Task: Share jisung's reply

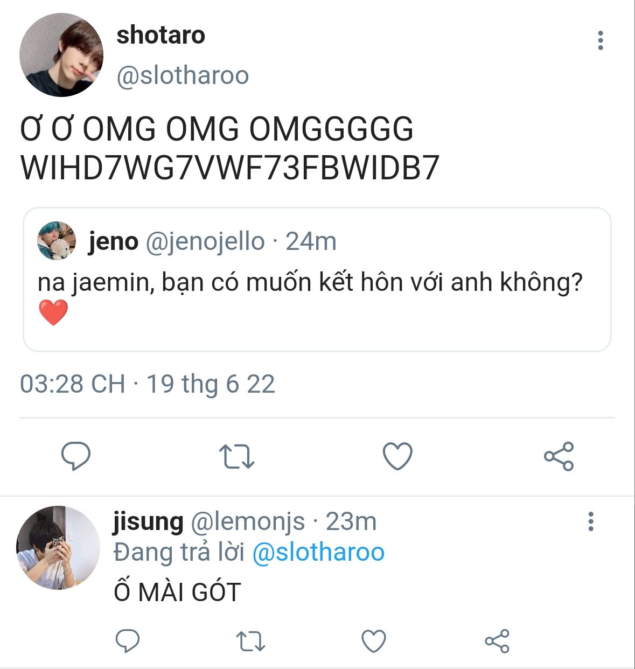Action: point(497,641)
